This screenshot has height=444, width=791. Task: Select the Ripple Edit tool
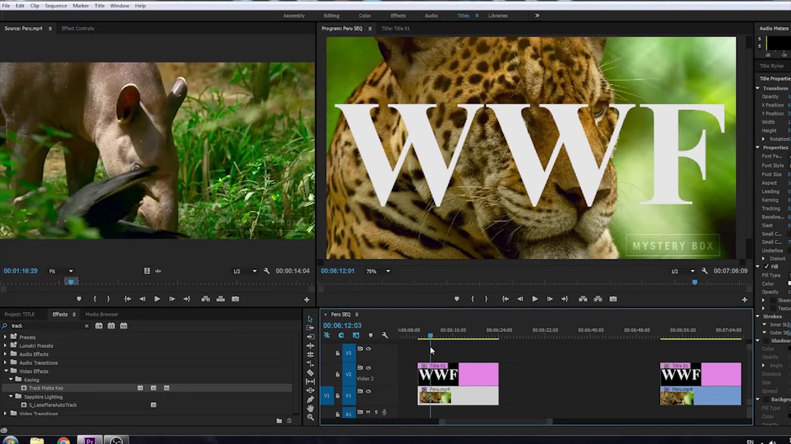(310, 346)
